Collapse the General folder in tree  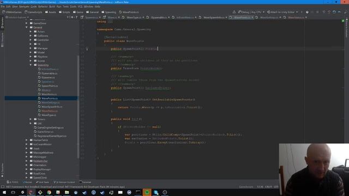27,27
